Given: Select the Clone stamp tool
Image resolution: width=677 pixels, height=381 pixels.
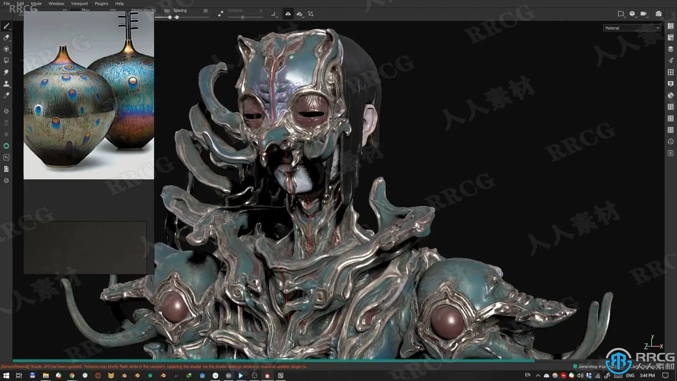Looking at the screenshot, I should (6, 84).
